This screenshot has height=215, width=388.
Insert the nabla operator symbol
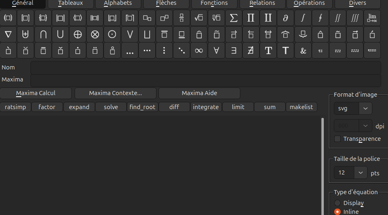point(8,34)
